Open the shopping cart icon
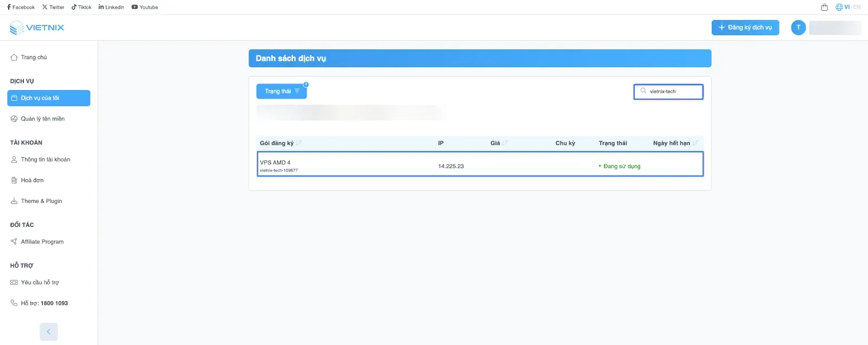 click(x=824, y=8)
